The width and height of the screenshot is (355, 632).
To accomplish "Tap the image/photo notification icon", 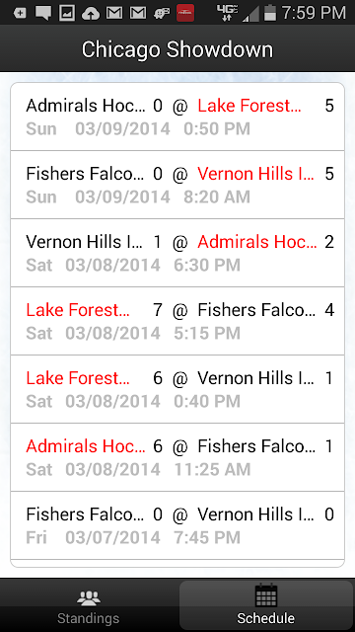I will tap(67, 13).
